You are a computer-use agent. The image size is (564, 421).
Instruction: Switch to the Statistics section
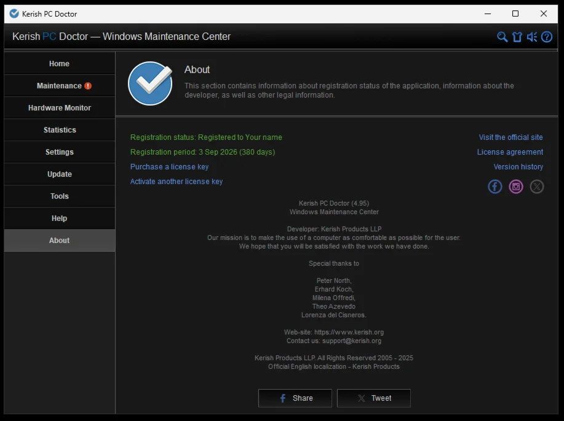pos(60,130)
